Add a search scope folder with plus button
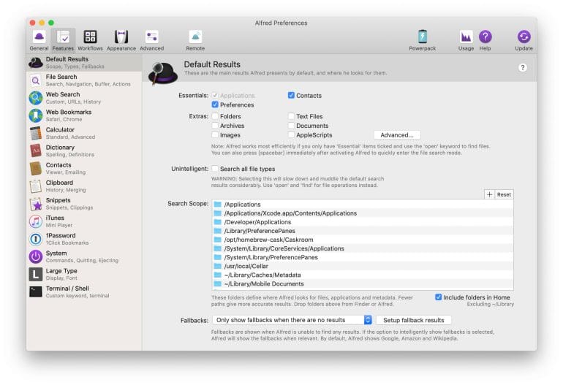Viewport: 563px width, 385px height. tap(489, 194)
